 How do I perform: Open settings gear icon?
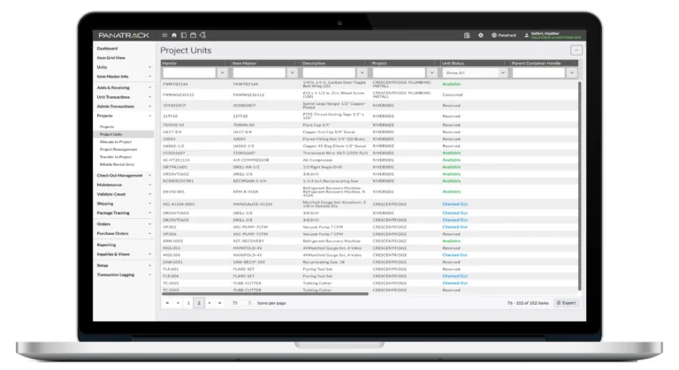pos(481,35)
